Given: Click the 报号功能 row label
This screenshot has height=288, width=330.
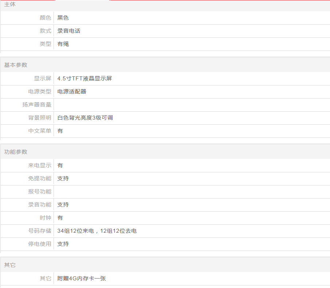Looking at the screenshot, I should 40,192.
